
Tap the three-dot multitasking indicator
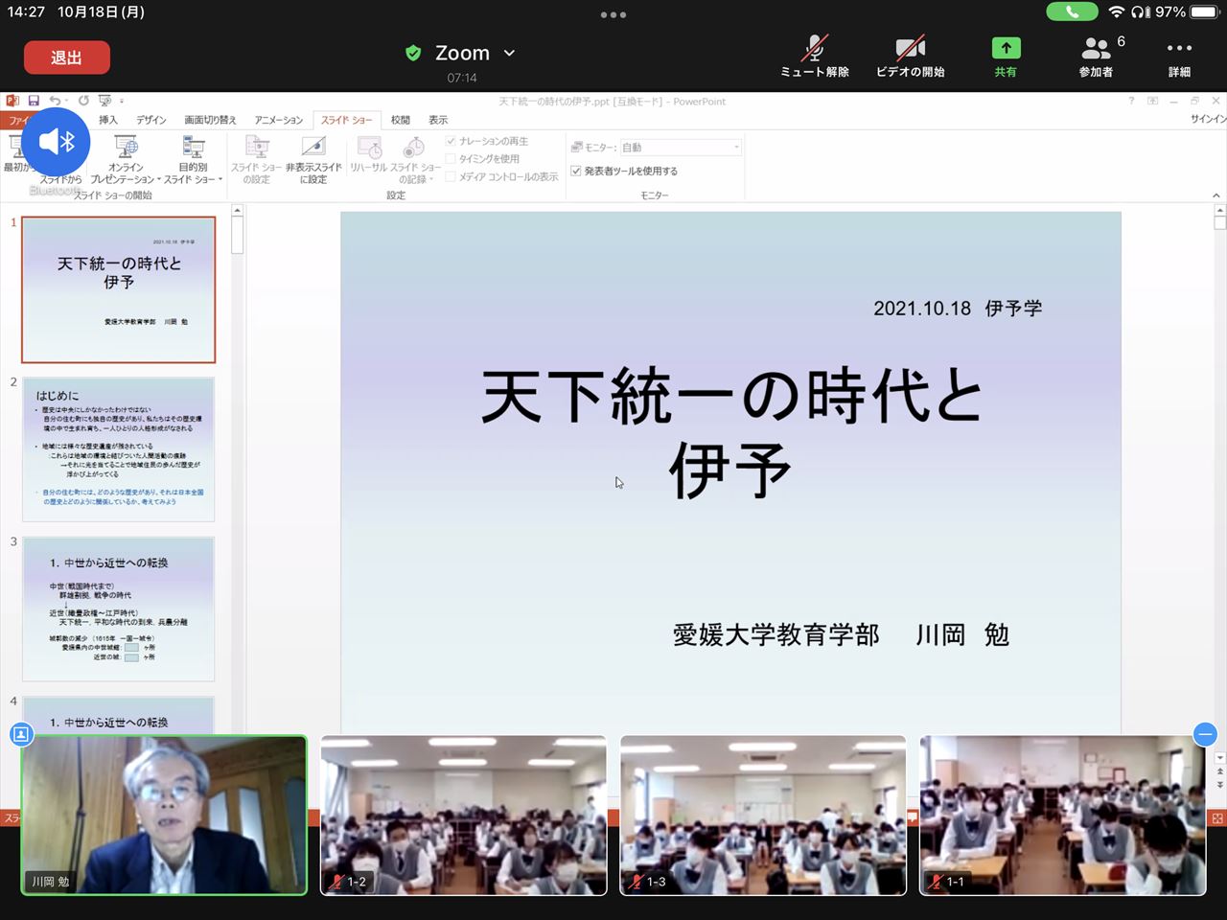613,14
